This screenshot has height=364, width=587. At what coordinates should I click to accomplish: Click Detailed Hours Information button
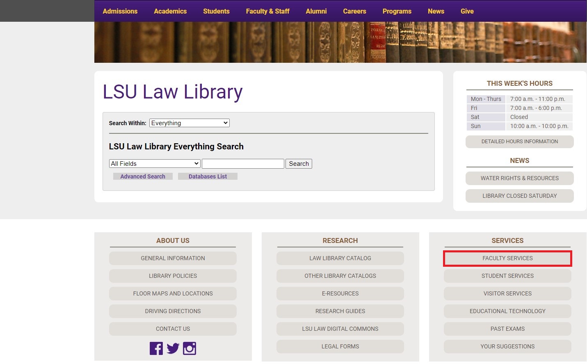519,142
